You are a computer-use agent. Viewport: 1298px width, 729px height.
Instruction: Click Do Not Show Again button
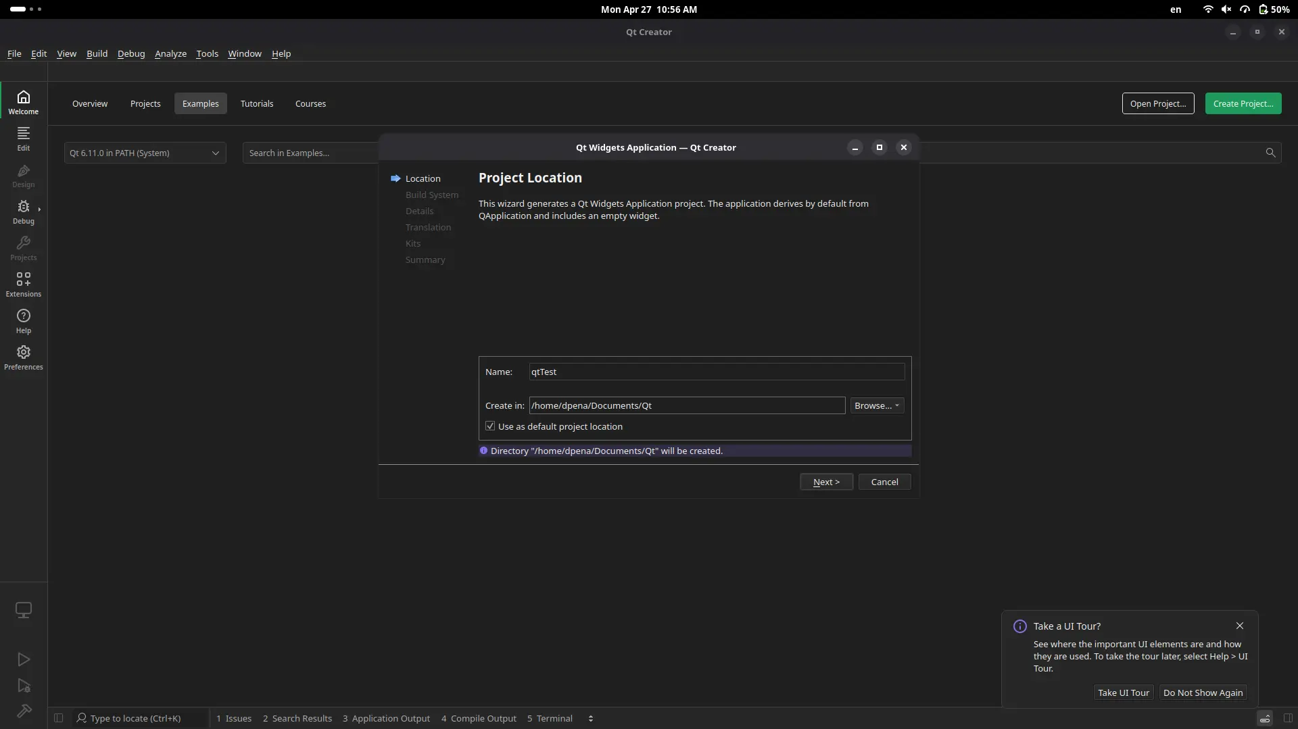1203,693
